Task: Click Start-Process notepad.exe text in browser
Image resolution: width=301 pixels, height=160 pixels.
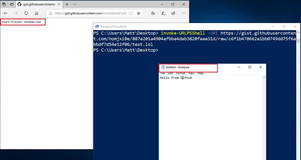Action: 21,22
